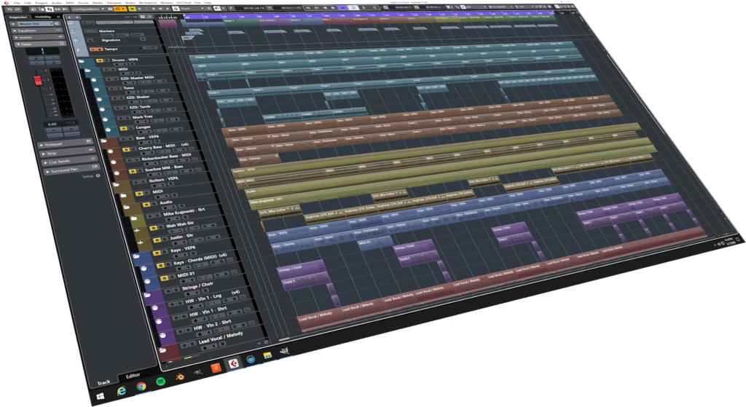Open Spotify from the taskbar
This screenshot has width=746, height=407.
pos(161,382)
